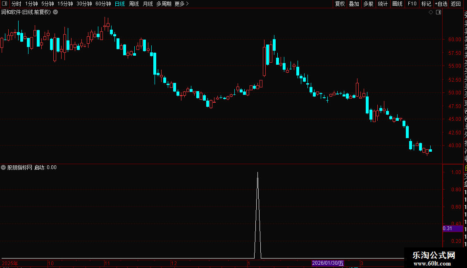The image size is (467, 268).
Task: Click 标记 mark button
Action: pos(426,4)
